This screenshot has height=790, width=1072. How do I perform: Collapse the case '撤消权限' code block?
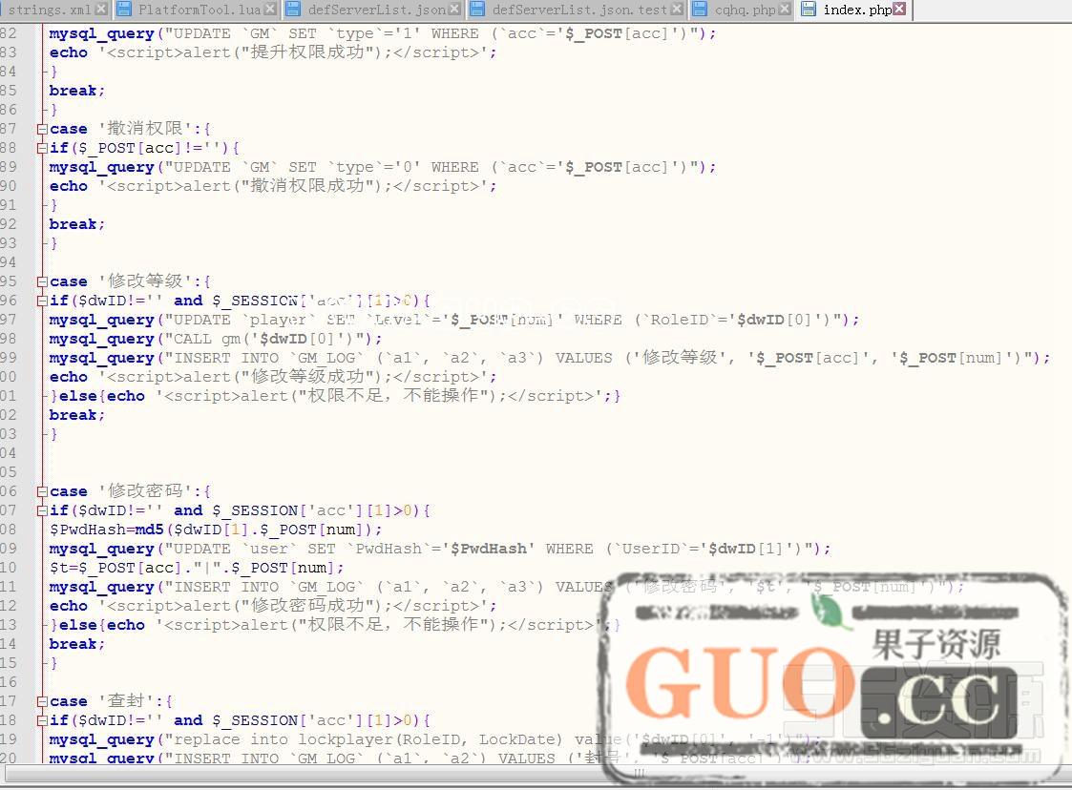[x=41, y=129]
